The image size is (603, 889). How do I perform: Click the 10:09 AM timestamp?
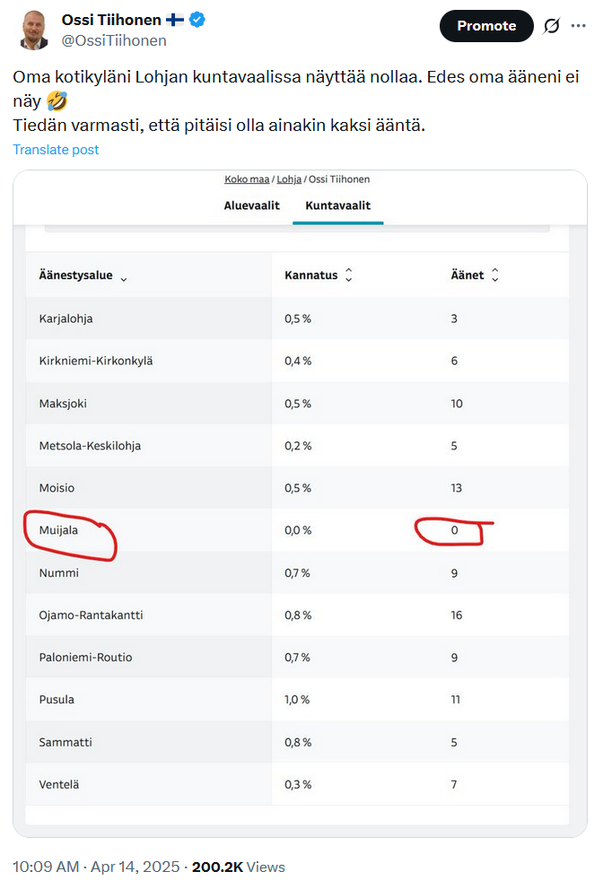tap(47, 867)
